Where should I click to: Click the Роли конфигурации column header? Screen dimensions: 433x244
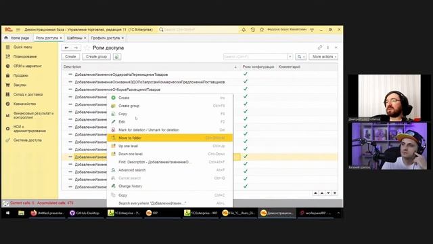point(258,67)
